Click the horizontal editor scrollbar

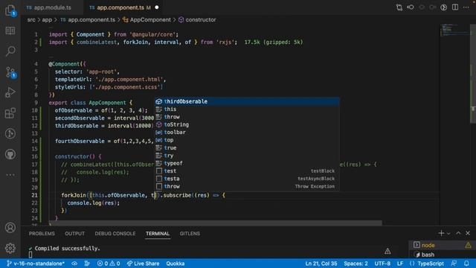point(215,223)
